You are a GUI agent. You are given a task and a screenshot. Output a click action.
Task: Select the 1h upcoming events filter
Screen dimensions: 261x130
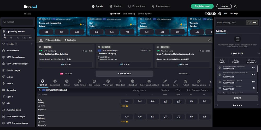(x=11, y=38)
